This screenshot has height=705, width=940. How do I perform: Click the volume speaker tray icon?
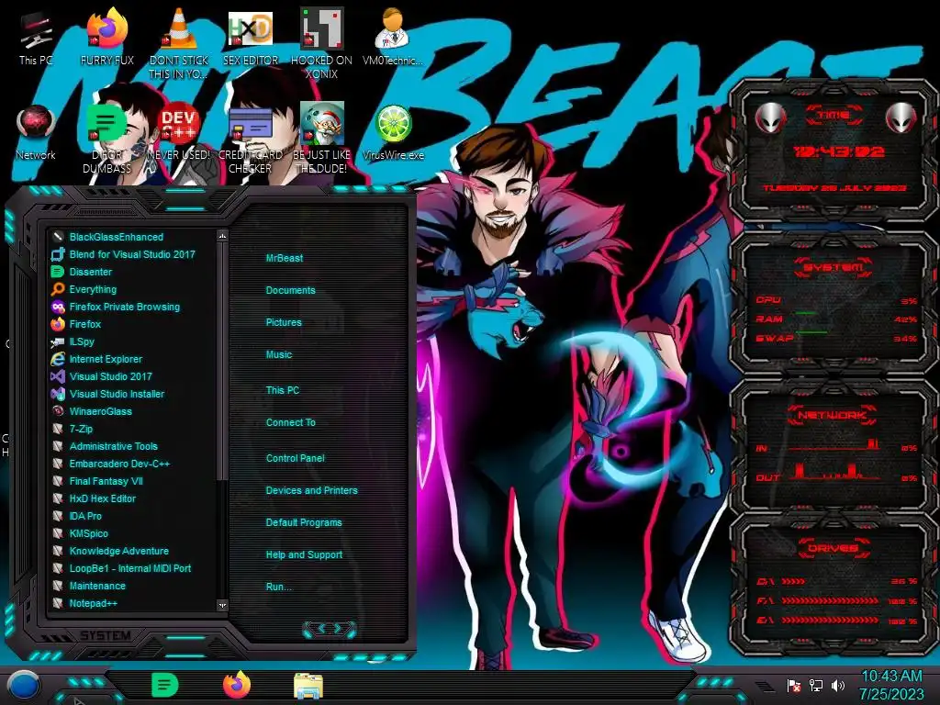[838, 685]
